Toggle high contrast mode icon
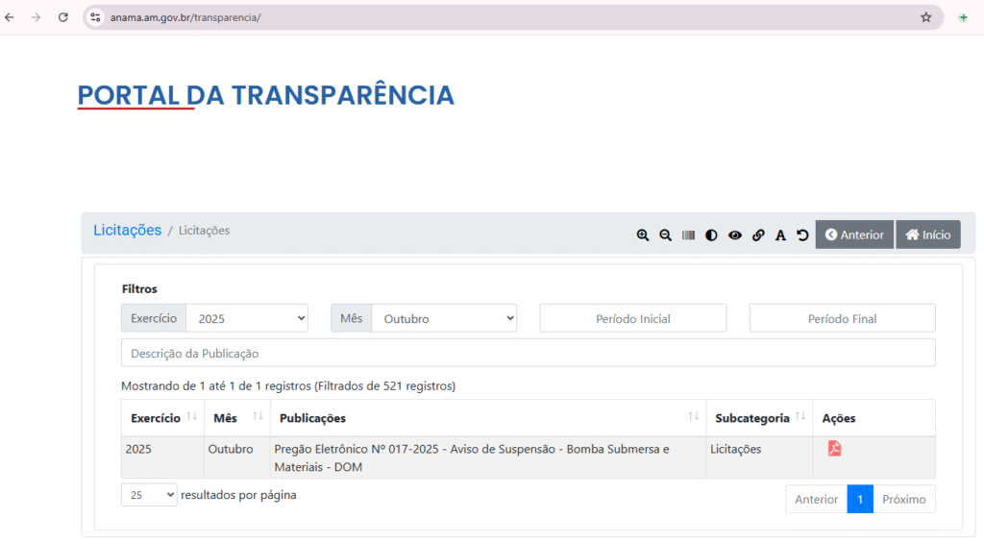The height and width of the screenshot is (544, 984). (x=711, y=235)
